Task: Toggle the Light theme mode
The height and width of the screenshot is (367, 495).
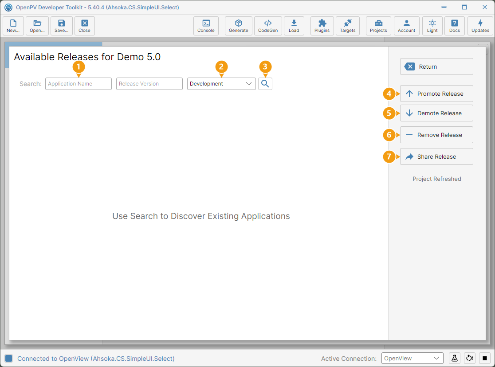Action: point(432,26)
